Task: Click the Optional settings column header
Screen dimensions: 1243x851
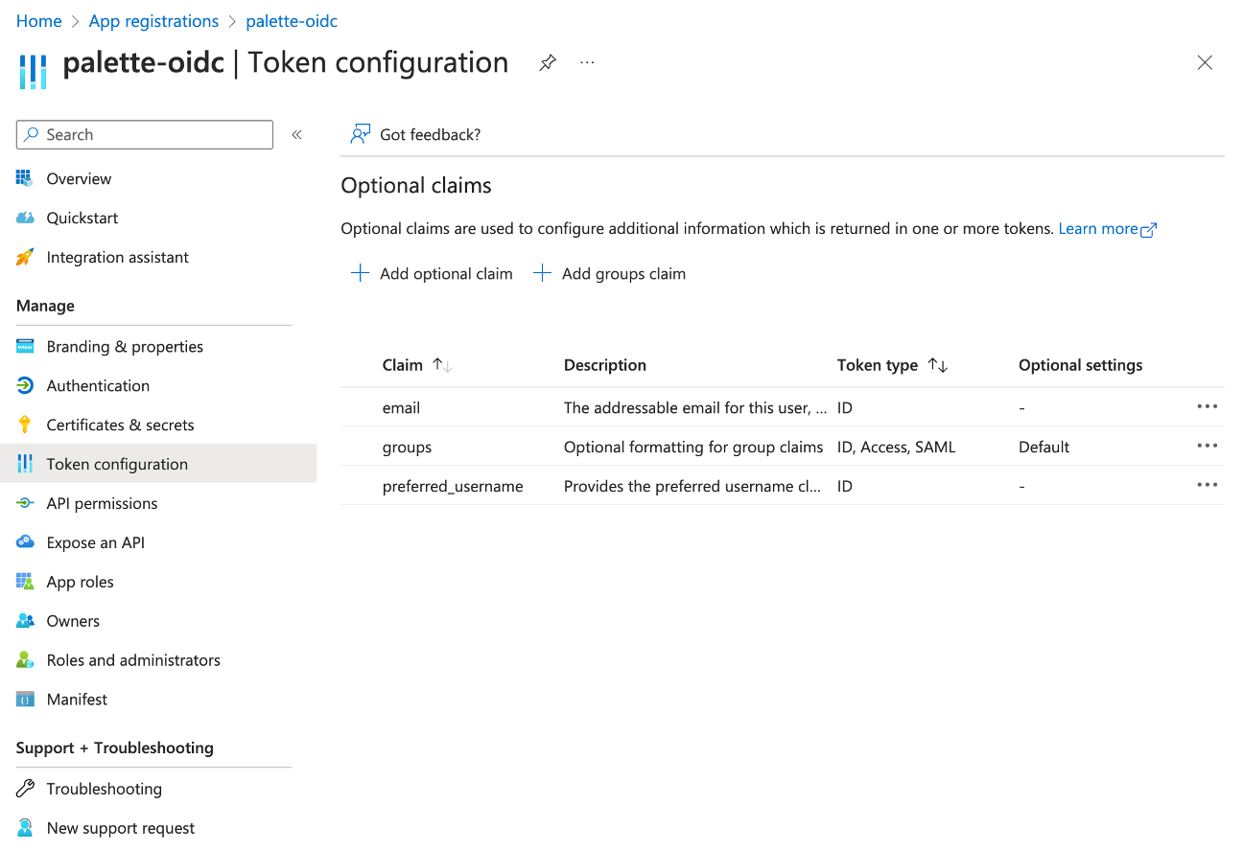Action: [1080, 365]
